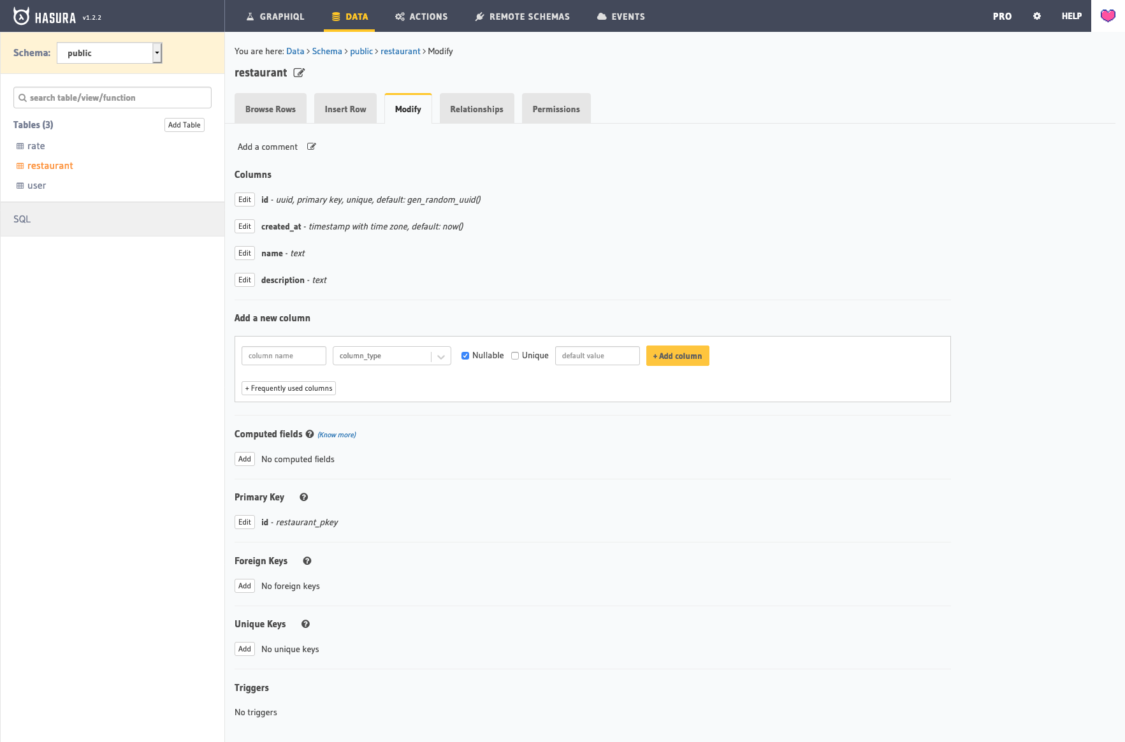Switch to Permissions tab
The height and width of the screenshot is (742, 1125).
click(x=556, y=109)
